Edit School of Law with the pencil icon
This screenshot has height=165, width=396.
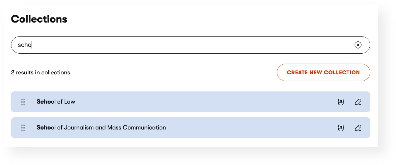point(358,102)
